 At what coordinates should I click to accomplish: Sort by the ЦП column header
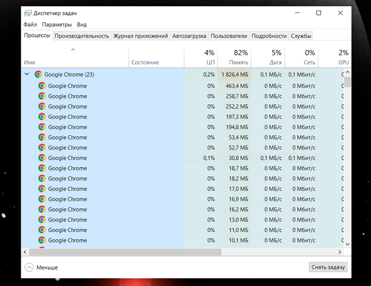coord(201,58)
